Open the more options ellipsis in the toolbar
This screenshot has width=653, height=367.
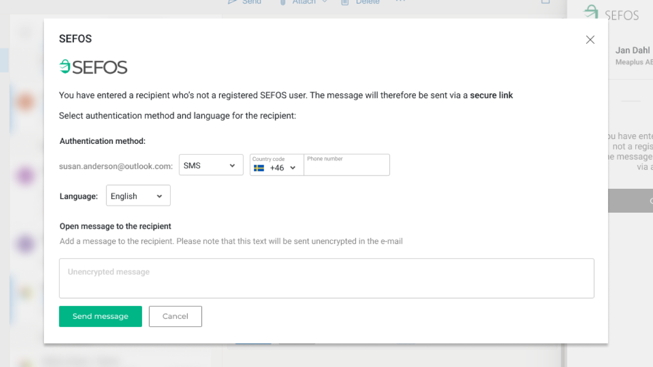[401, 1]
